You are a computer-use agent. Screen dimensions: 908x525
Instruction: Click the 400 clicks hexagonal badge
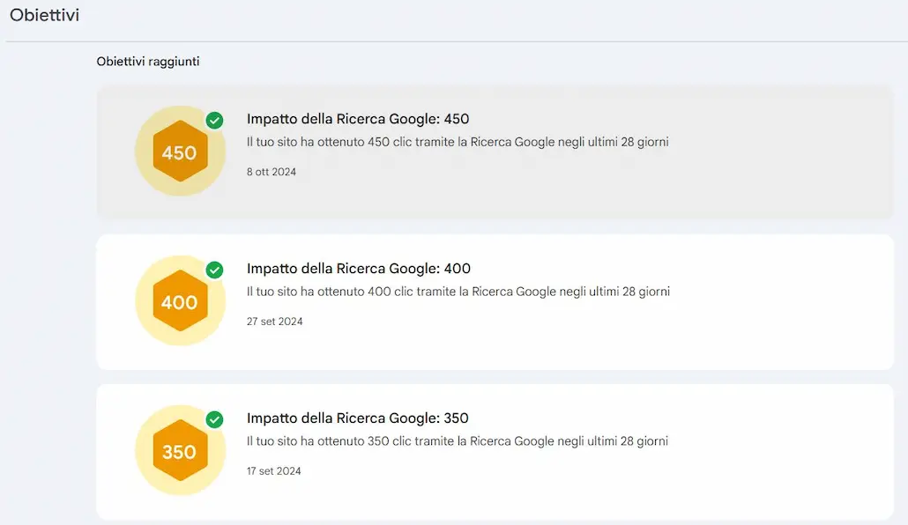coord(180,301)
